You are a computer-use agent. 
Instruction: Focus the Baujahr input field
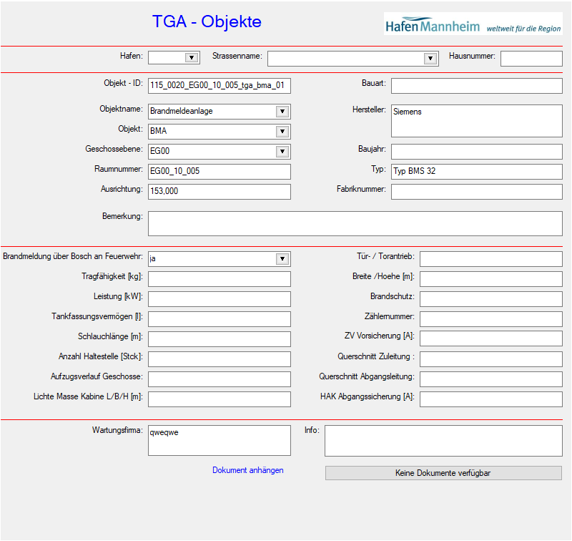click(476, 152)
